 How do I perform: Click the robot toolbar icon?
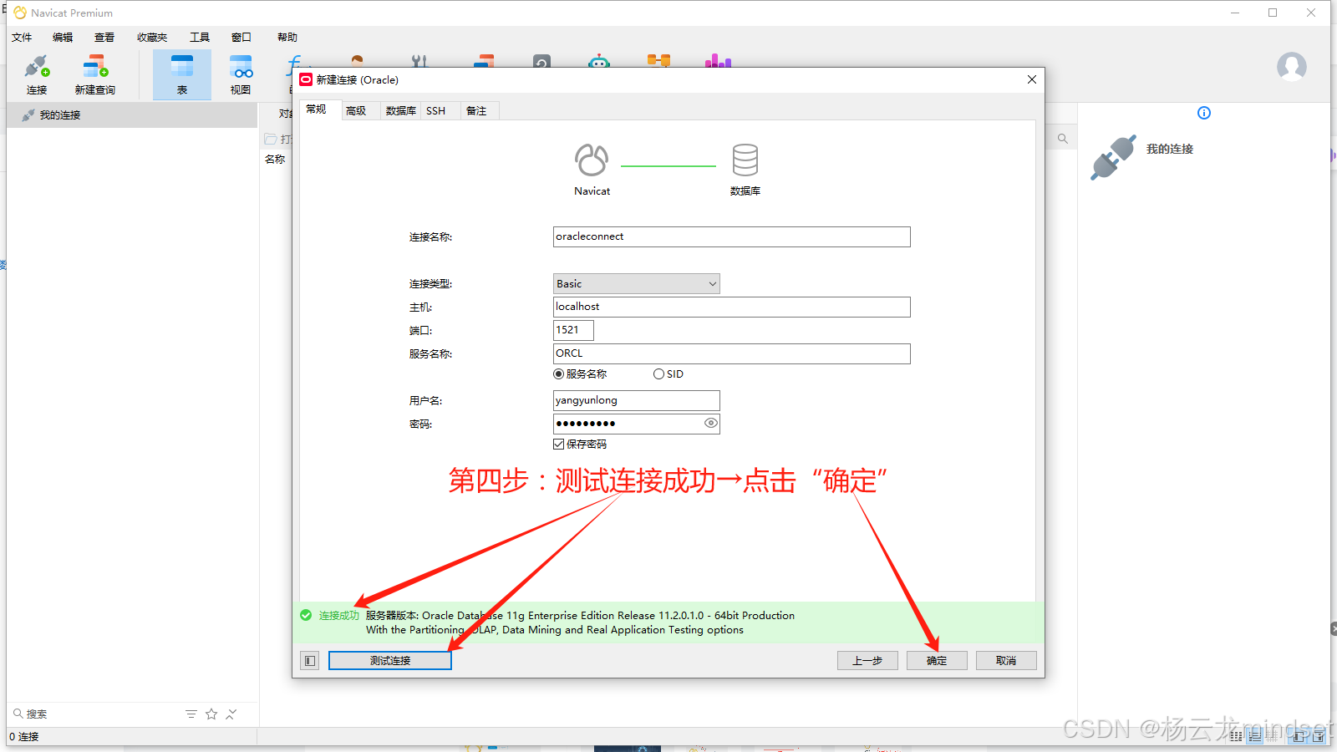pos(599,61)
